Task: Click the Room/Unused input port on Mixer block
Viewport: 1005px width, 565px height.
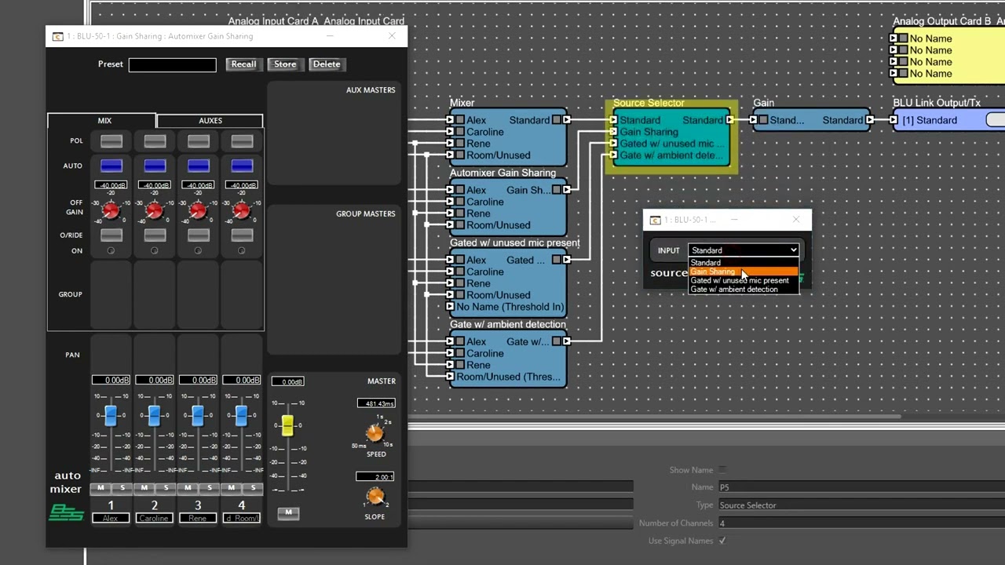Action: coord(450,155)
